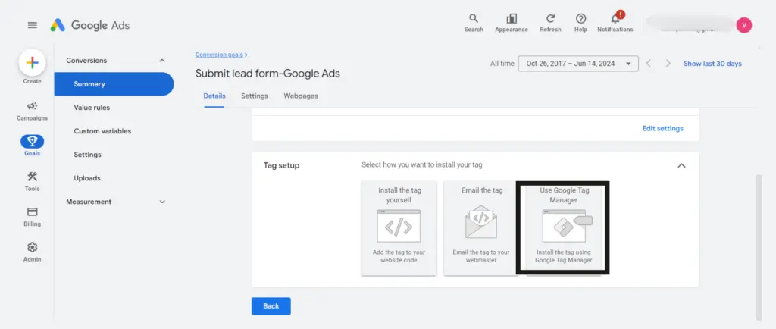
Task: Go to Campaigns in sidebar
Action: [32, 111]
